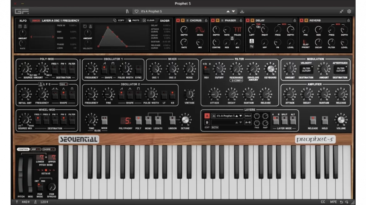Click the delay time link icon
Image resolution: width=366 pixels, height=205 pixels.
pyautogui.click(x=258, y=27)
